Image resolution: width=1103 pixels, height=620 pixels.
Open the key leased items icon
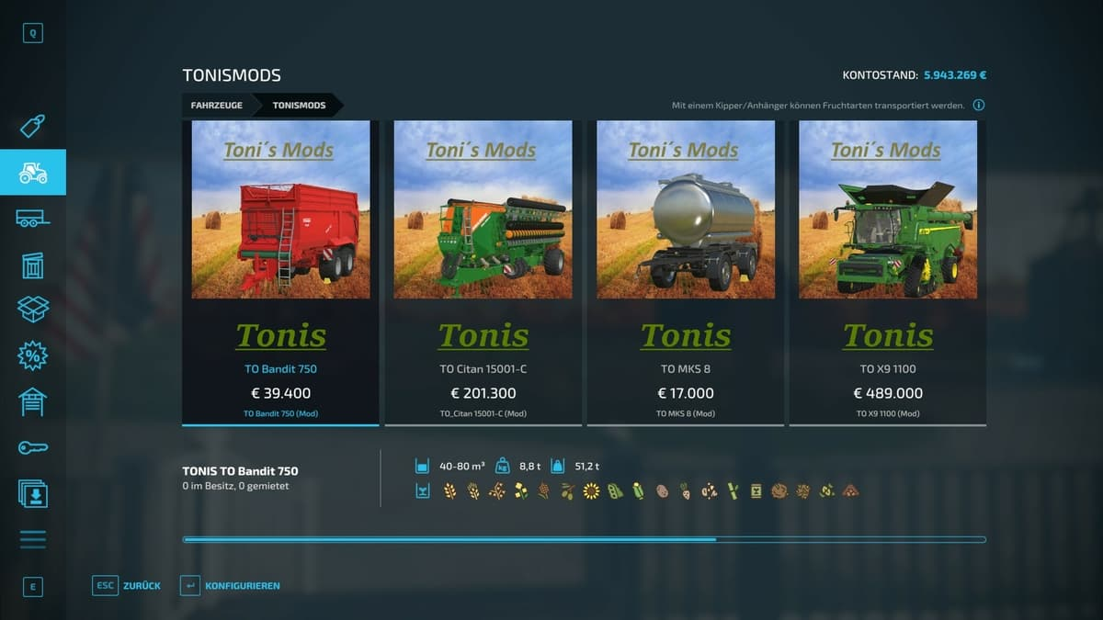click(x=33, y=447)
